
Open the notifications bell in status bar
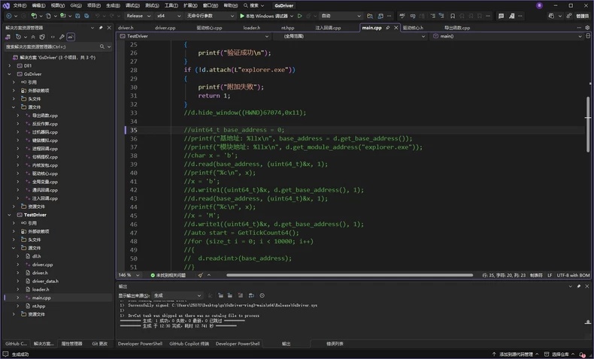(x=582, y=354)
